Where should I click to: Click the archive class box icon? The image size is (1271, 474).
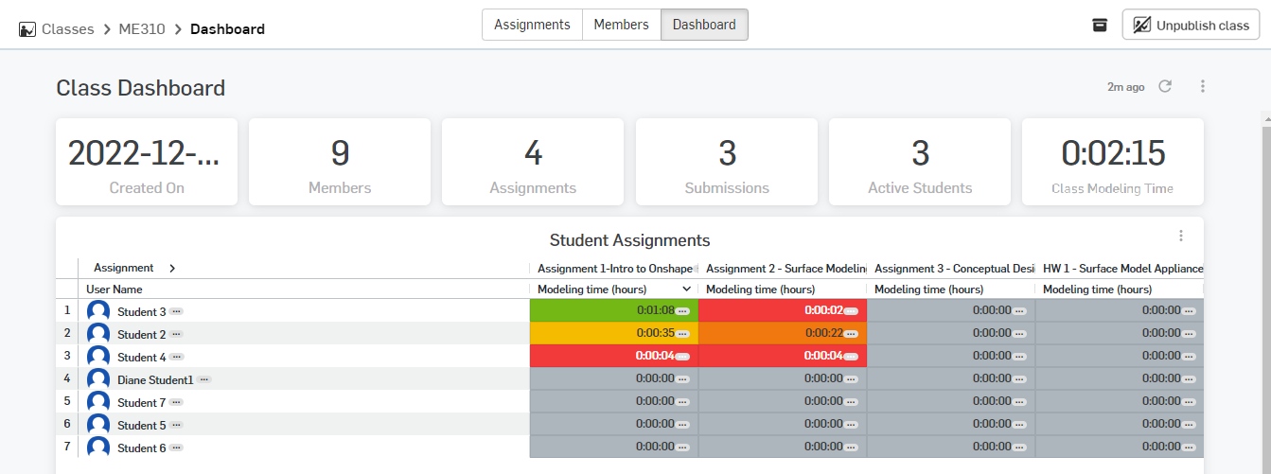tap(1100, 26)
